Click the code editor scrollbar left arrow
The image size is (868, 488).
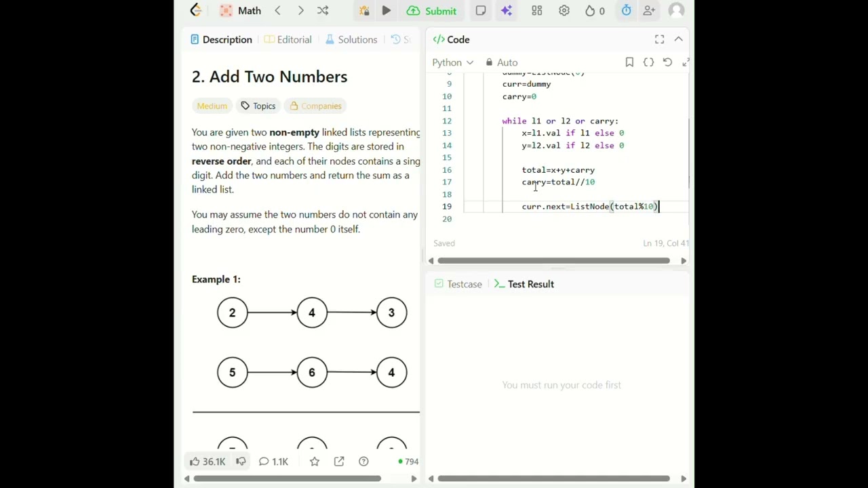(431, 260)
